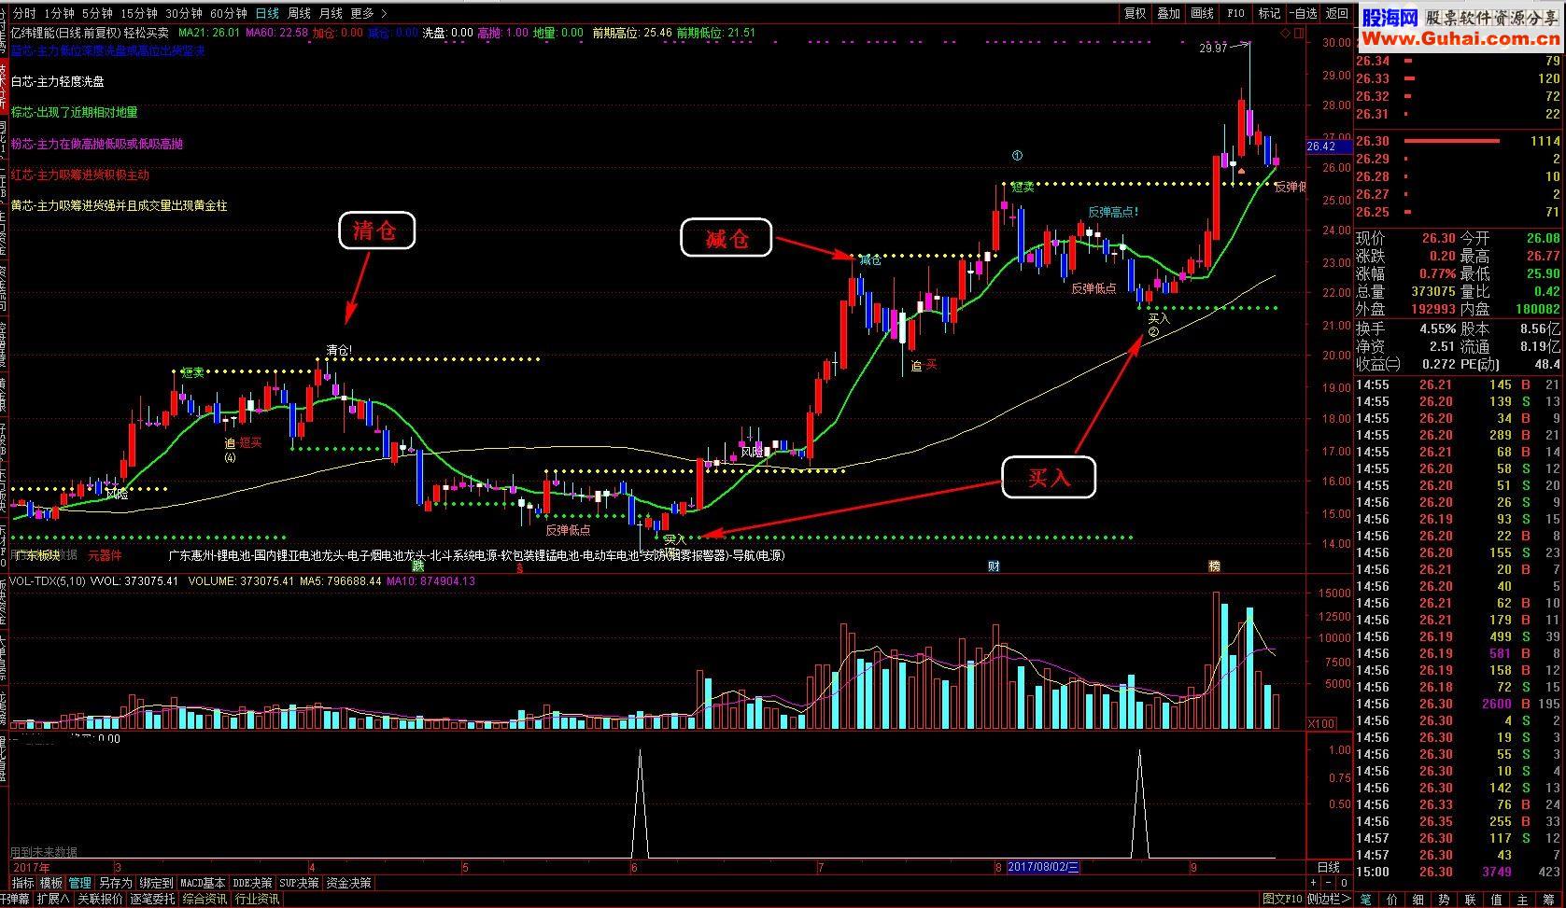This screenshot has width=1566, height=908.
Task: Click the 换手 turnover value 4.55%
Action: point(1438,328)
